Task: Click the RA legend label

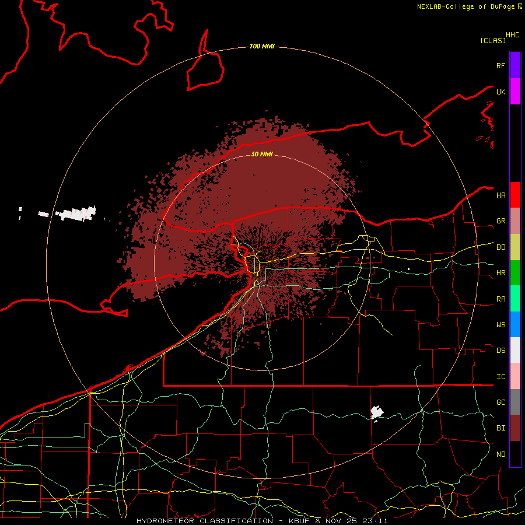Action: pyautogui.click(x=501, y=299)
